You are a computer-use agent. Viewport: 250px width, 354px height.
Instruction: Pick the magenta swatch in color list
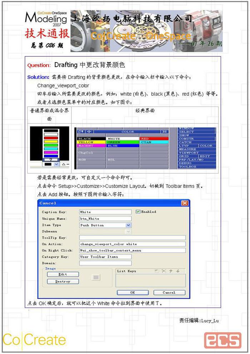[x=51, y=153]
